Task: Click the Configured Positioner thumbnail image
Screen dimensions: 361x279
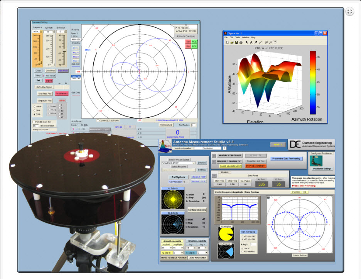Action: tap(316, 161)
